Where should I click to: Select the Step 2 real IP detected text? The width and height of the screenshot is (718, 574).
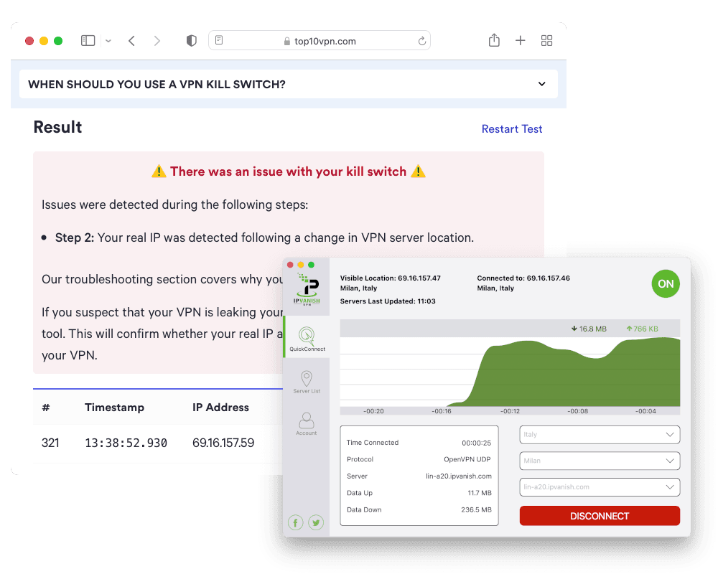pos(265,237)
